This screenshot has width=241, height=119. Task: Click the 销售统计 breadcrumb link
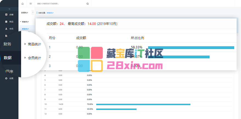50,13
